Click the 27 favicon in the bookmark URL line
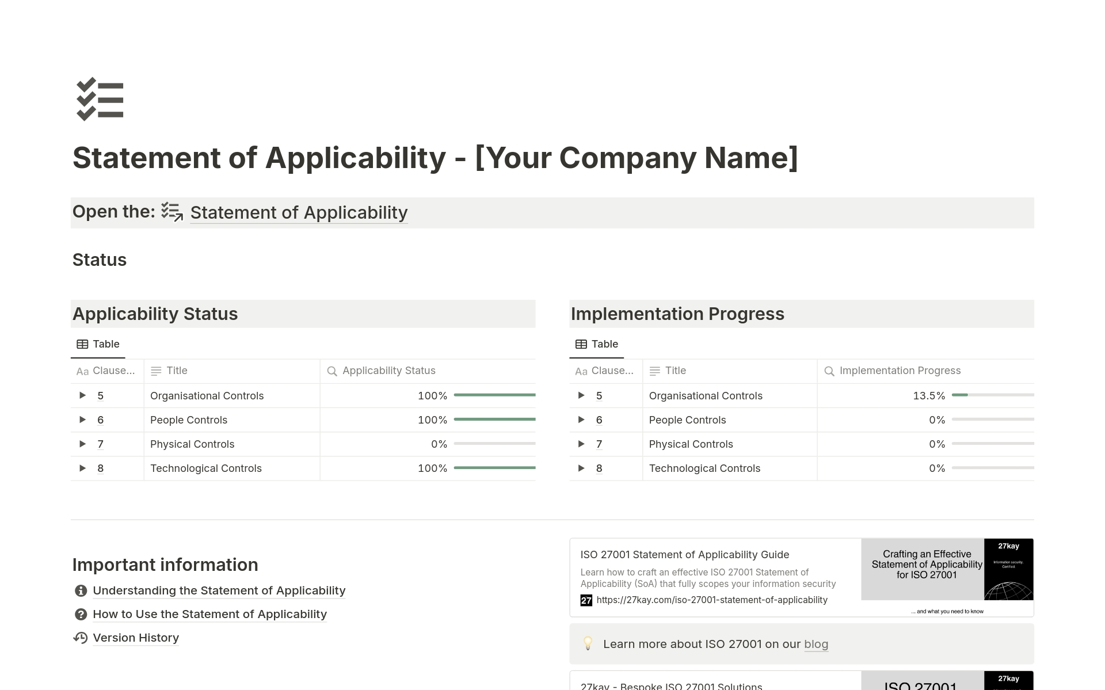This screenshot has height=690, width=1105. 586,601
